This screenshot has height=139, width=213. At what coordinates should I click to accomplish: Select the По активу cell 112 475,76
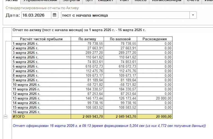87,71
